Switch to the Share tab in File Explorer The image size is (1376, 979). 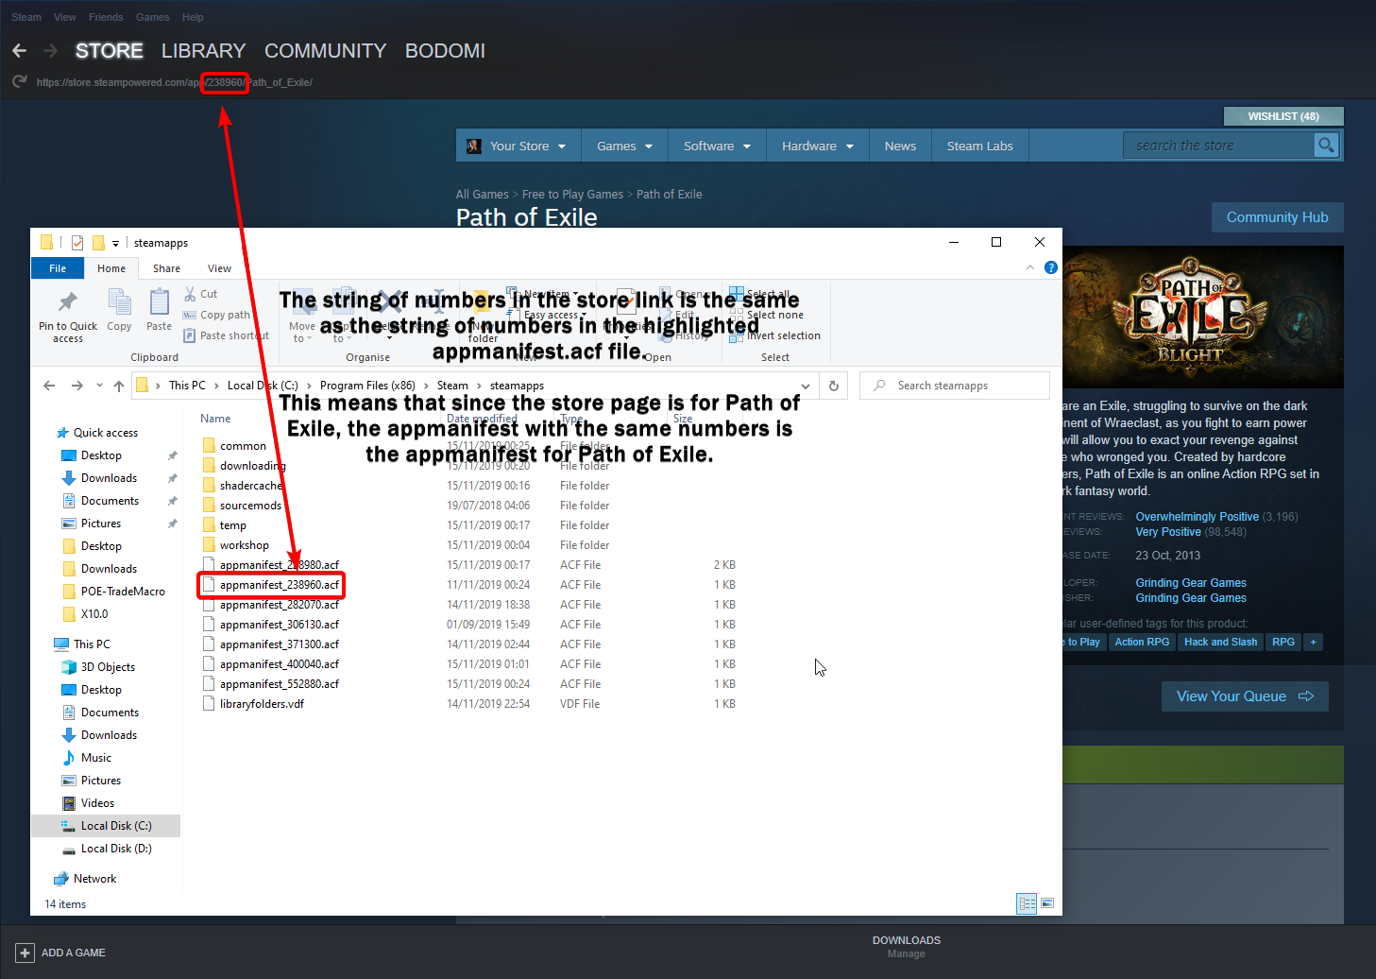click(166, 267)
